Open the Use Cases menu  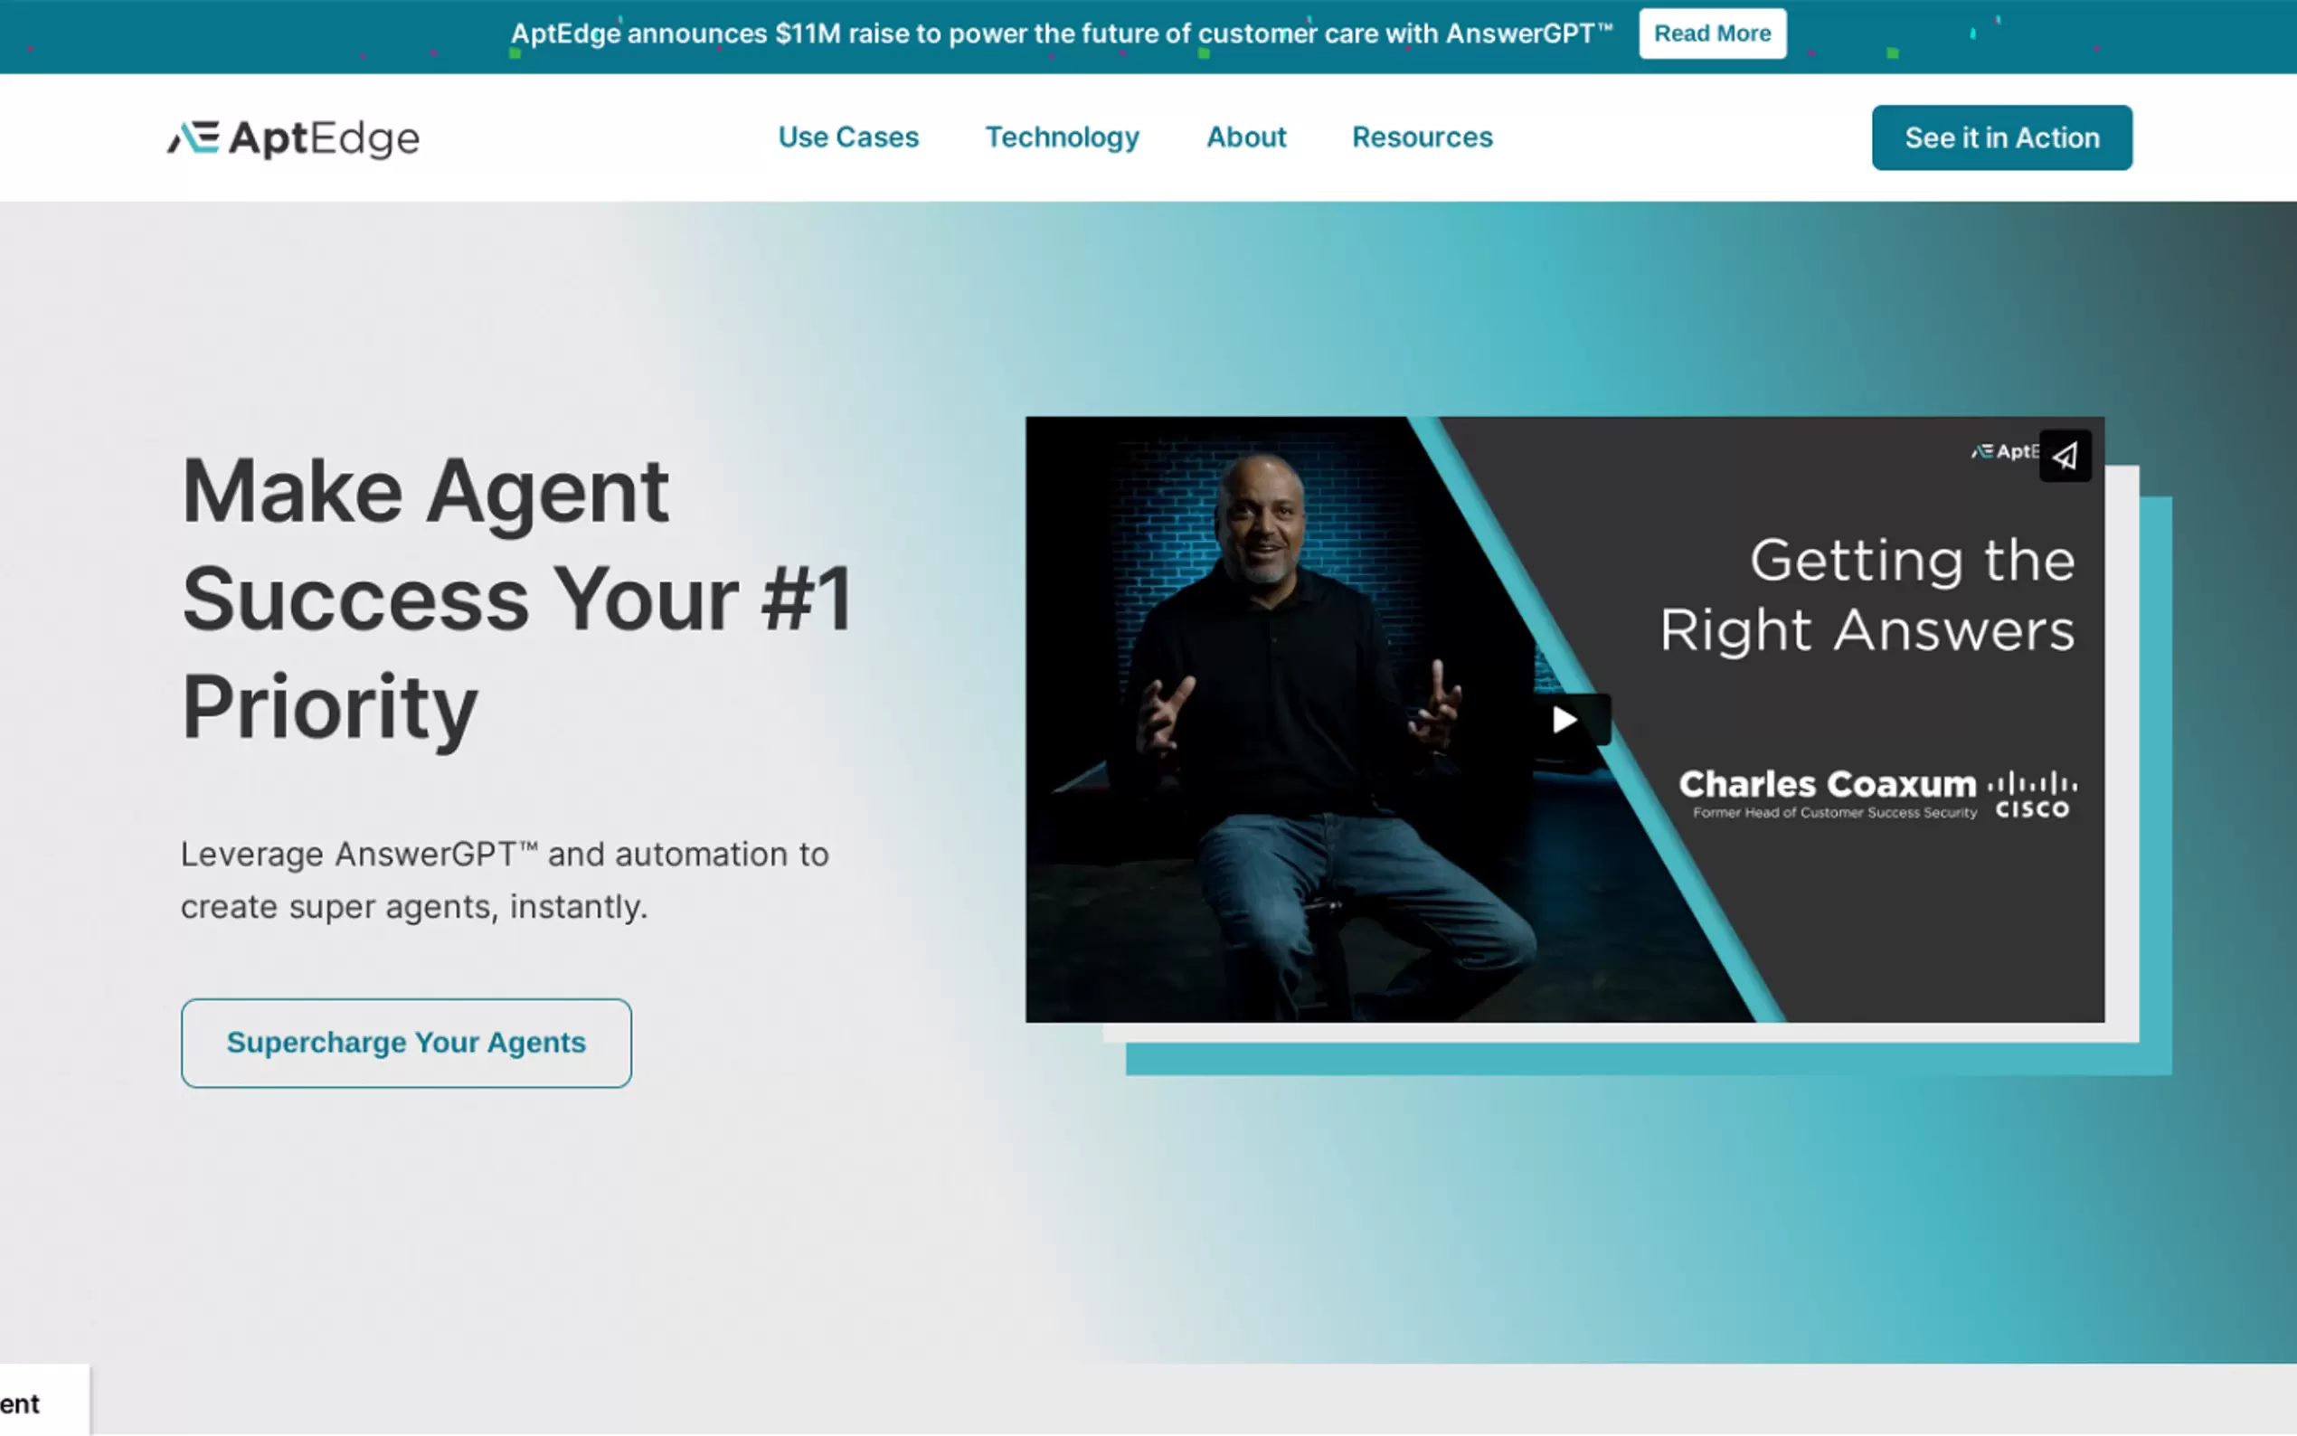(x=848, y=137)
